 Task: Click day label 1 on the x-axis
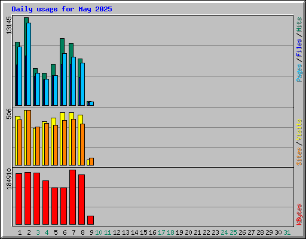[20, 232]
